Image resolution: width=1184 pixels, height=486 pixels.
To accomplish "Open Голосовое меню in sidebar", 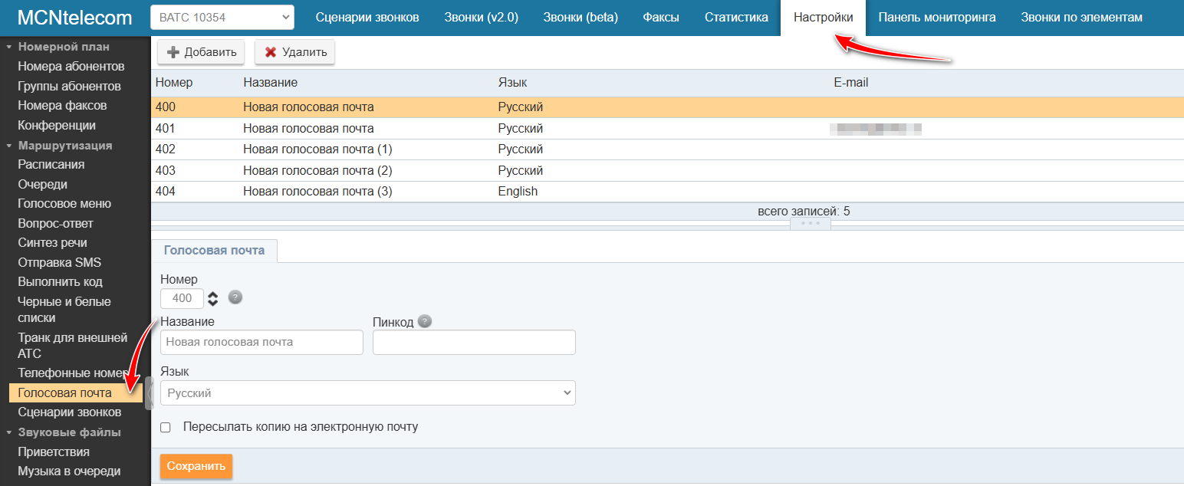I will pyautogui.click(x=64, y=203).
